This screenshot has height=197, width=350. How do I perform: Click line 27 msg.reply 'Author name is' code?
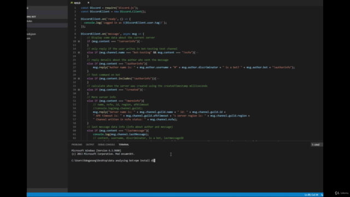click(194, 67)
